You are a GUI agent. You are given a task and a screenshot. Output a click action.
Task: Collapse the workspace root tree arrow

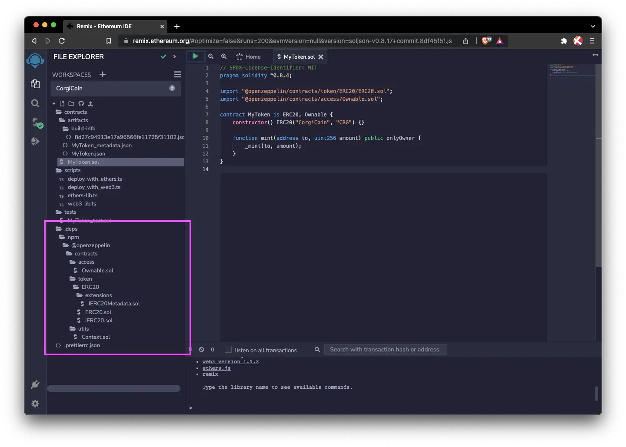pos(54,103)
